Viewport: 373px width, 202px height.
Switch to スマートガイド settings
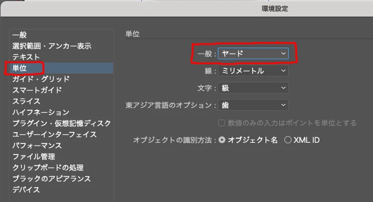(37, 90)
